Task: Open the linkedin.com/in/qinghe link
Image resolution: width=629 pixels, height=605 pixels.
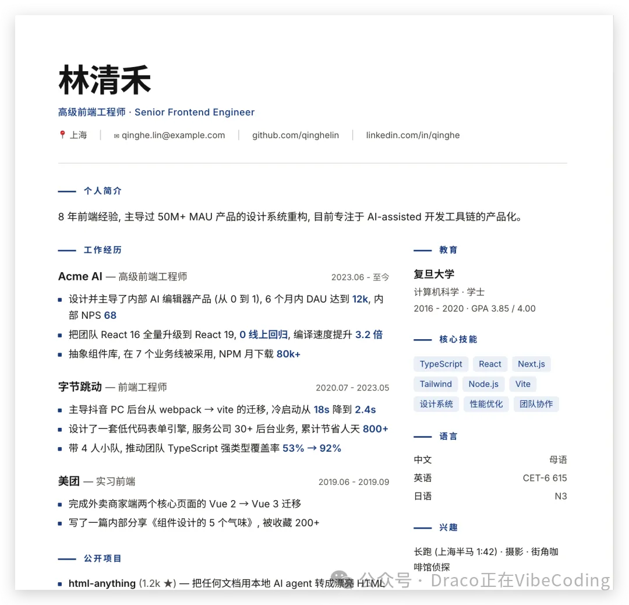Action: (413, 135)
